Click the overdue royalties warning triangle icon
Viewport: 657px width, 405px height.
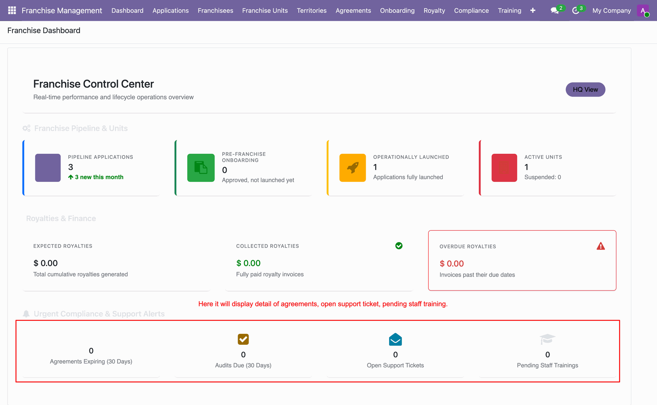(601, 246)
